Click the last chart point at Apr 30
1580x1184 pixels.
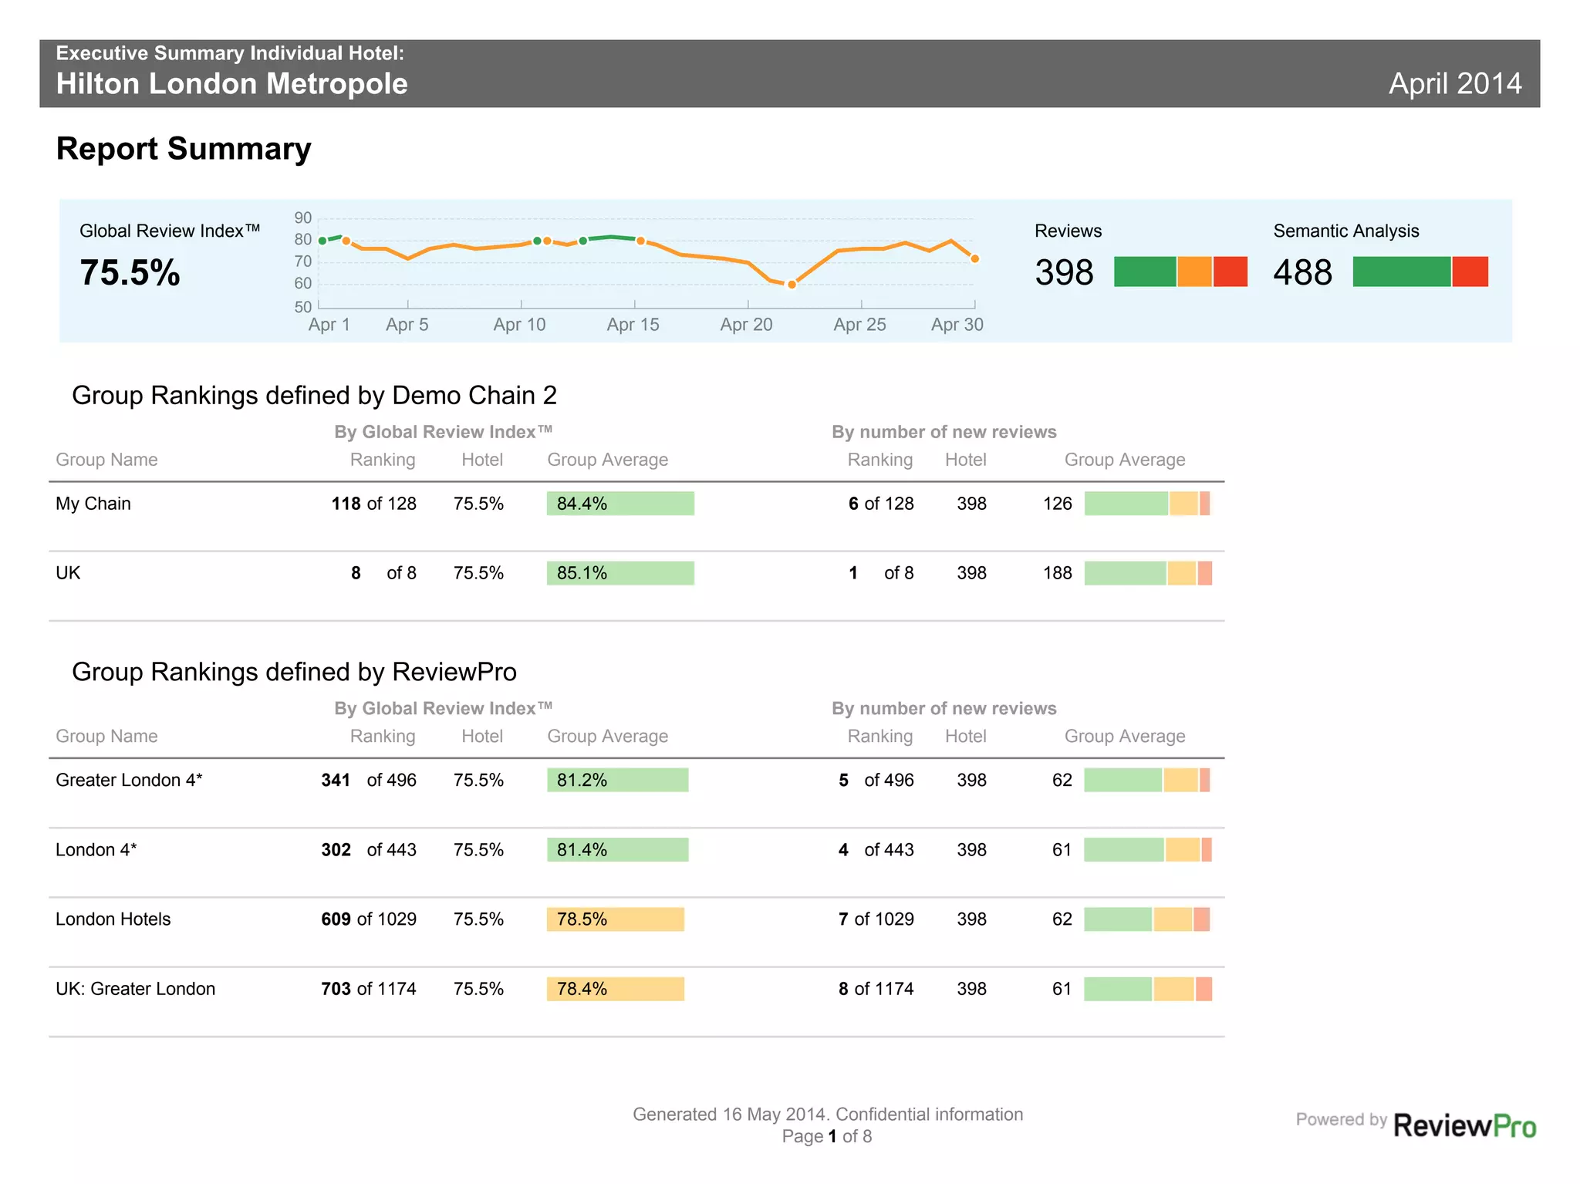(974, 259)
